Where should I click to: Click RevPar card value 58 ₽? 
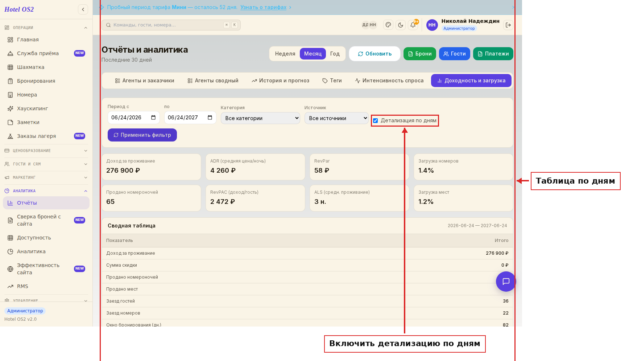359,167
